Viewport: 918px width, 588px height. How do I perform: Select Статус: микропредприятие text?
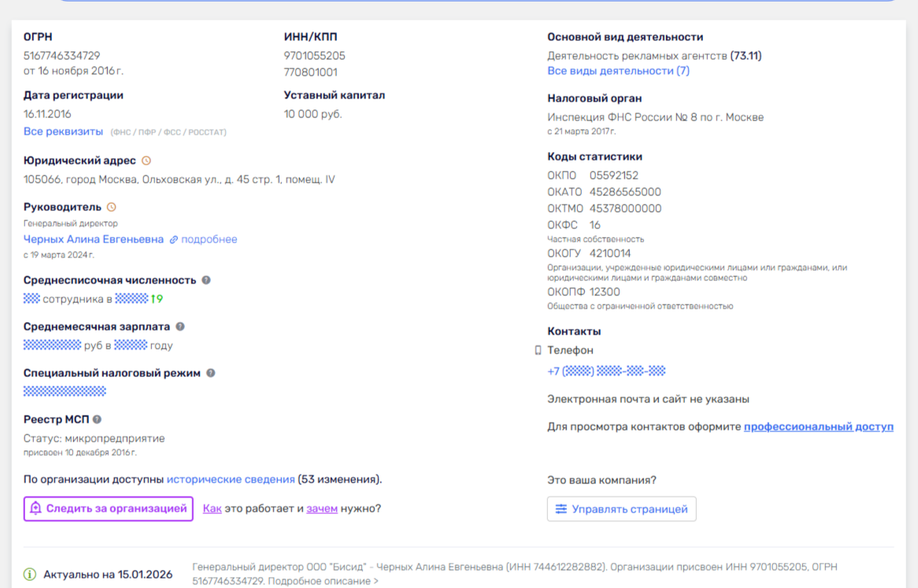click(94, 438)
